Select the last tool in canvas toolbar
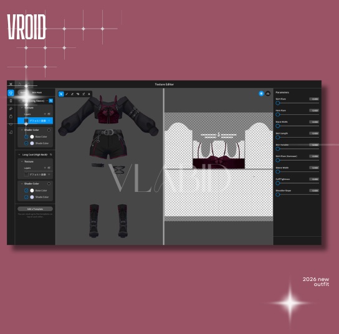Viewport: 339px width, 334px height. (89, 94)
